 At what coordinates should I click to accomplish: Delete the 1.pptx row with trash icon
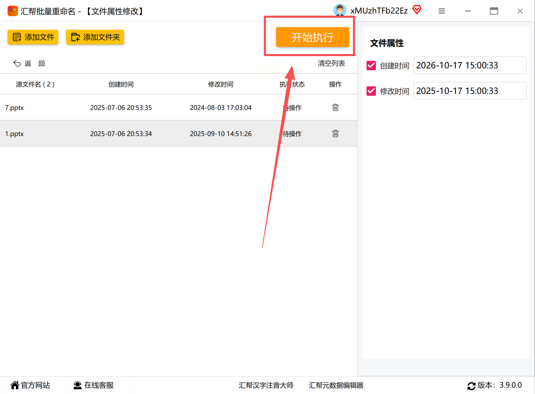pos(335,134)
